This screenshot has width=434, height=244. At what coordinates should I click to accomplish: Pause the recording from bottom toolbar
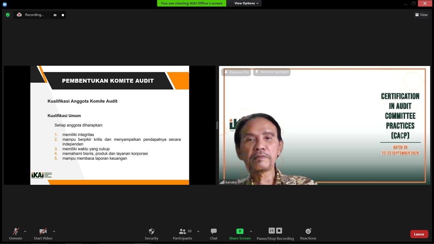272,230
